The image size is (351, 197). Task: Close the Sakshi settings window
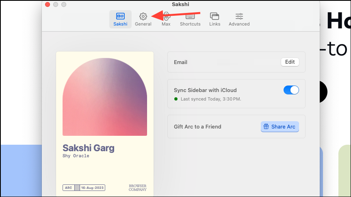click(48, 4)
